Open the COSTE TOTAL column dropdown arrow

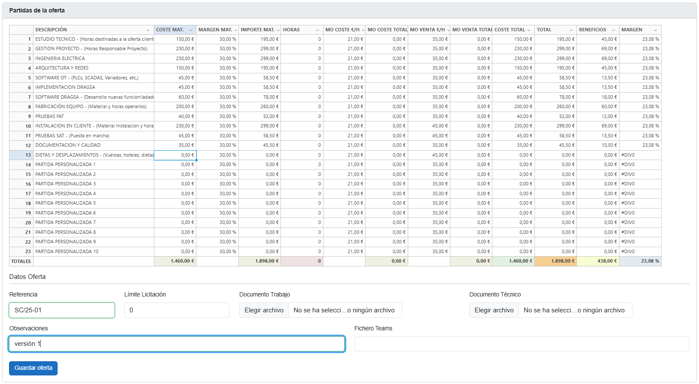[528, 30]
